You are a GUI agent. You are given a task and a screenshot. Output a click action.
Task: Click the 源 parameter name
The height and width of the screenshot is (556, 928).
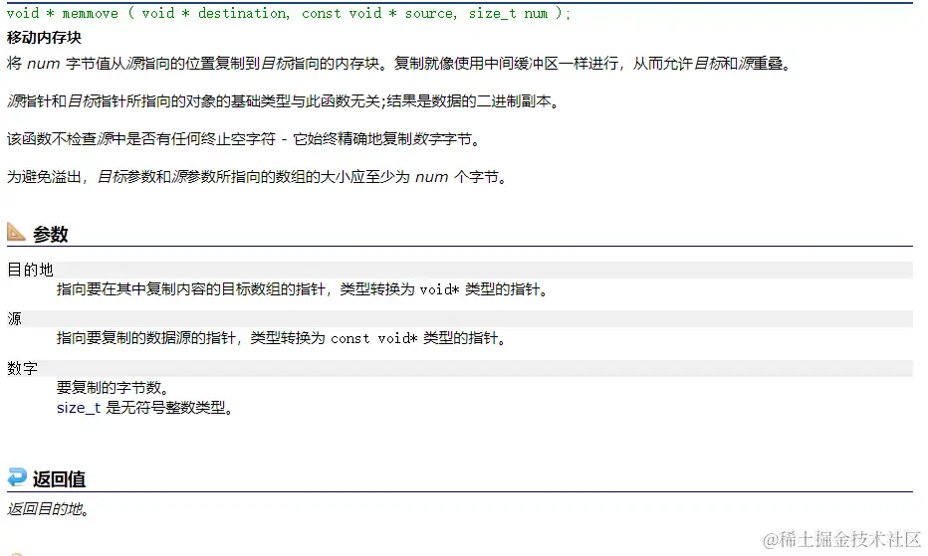pyautogui.click(x=15, y=319)
